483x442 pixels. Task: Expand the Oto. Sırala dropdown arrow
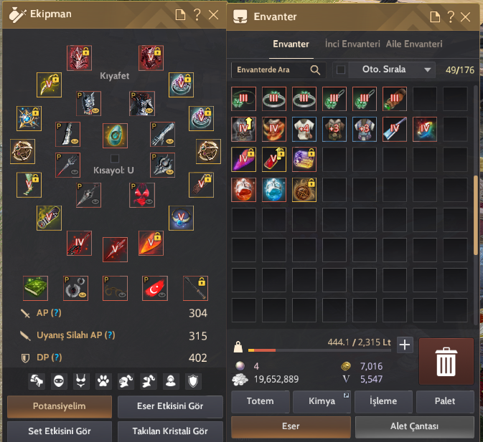coord(427,69)
